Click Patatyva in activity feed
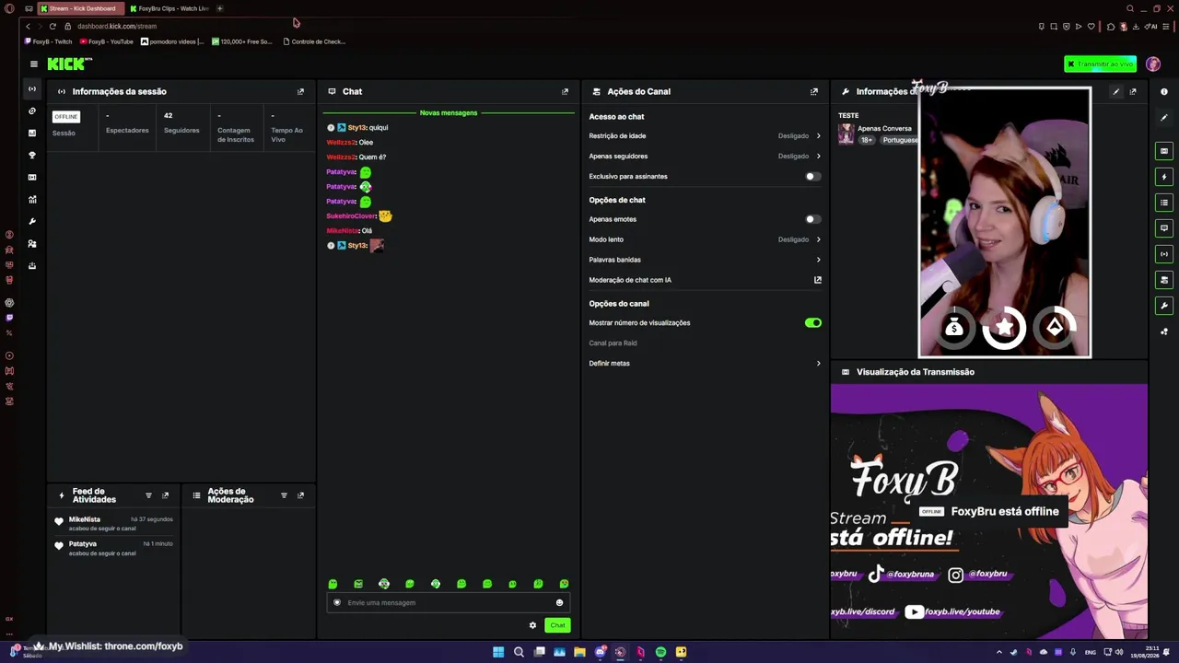The width and height of the screenshot is (1179, 663). click(83, 544)
